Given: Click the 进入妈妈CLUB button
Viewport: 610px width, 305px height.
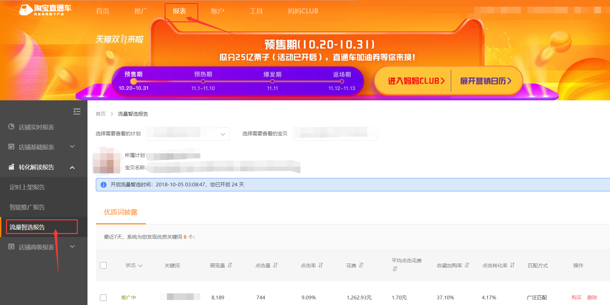Looking at the screenshot, I should click(416, 81).
